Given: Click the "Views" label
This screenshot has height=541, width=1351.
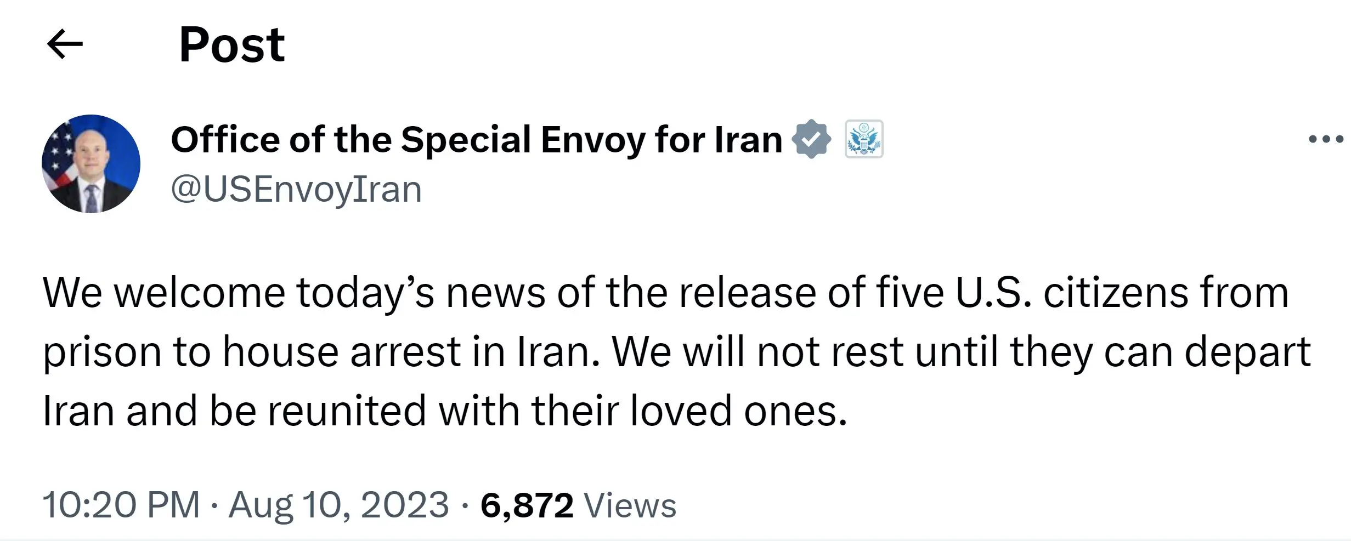Looking at the screenshot, I should (x=630, y=505).
